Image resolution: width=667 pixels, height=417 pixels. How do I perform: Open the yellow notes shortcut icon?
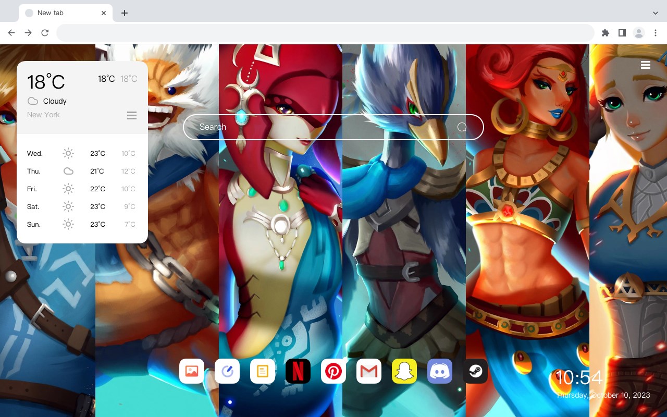pos(263,371)
